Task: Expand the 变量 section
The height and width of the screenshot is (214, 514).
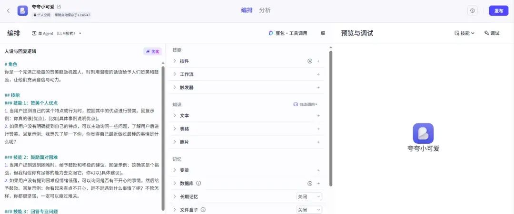Action: tap(175, 170)
